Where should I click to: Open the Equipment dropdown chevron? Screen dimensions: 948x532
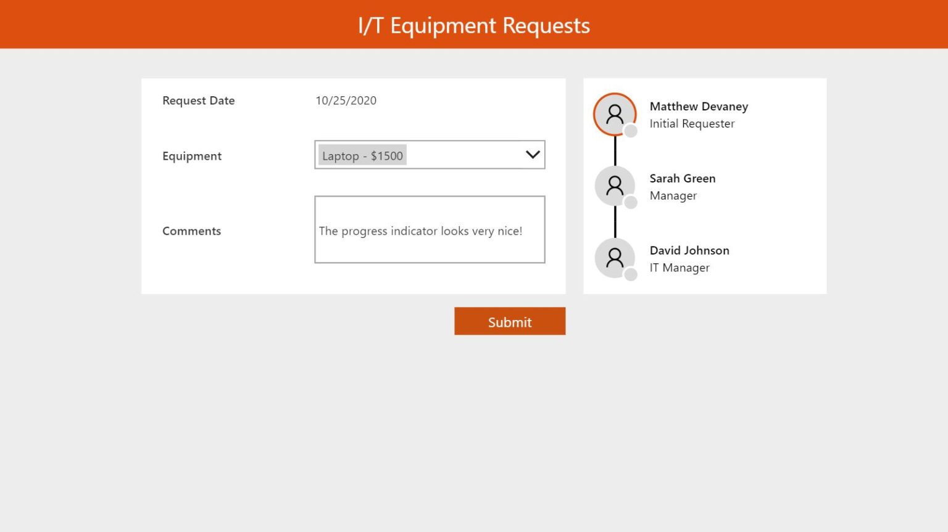click(531, 155)
